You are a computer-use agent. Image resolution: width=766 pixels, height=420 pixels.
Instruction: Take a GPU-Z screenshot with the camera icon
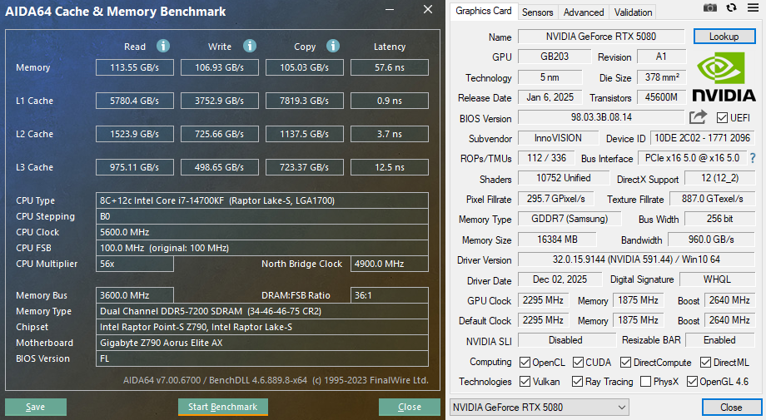click(710, 7)
